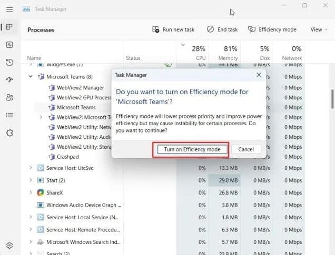Select the Microsoft Teams child process

coord(76,107)
